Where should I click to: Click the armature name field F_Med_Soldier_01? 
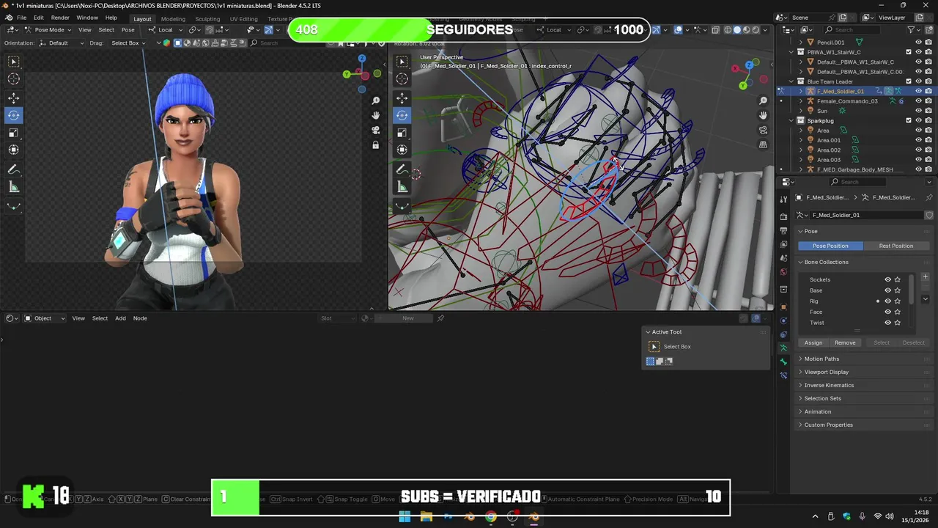point(865,215)
